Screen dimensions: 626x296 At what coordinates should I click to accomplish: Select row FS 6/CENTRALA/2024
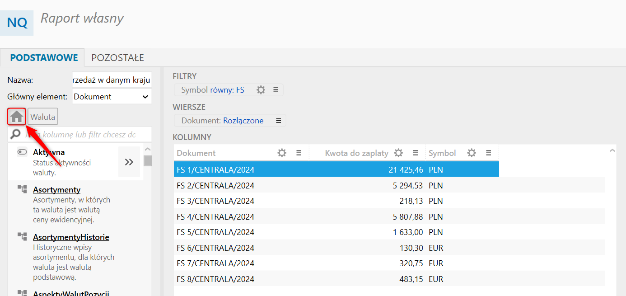pyautogui.click(x=215, y=248)
